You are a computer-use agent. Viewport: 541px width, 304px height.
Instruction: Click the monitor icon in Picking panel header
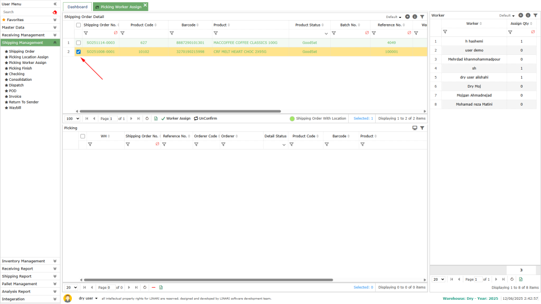pyautogui.click(x=415, y=128)
